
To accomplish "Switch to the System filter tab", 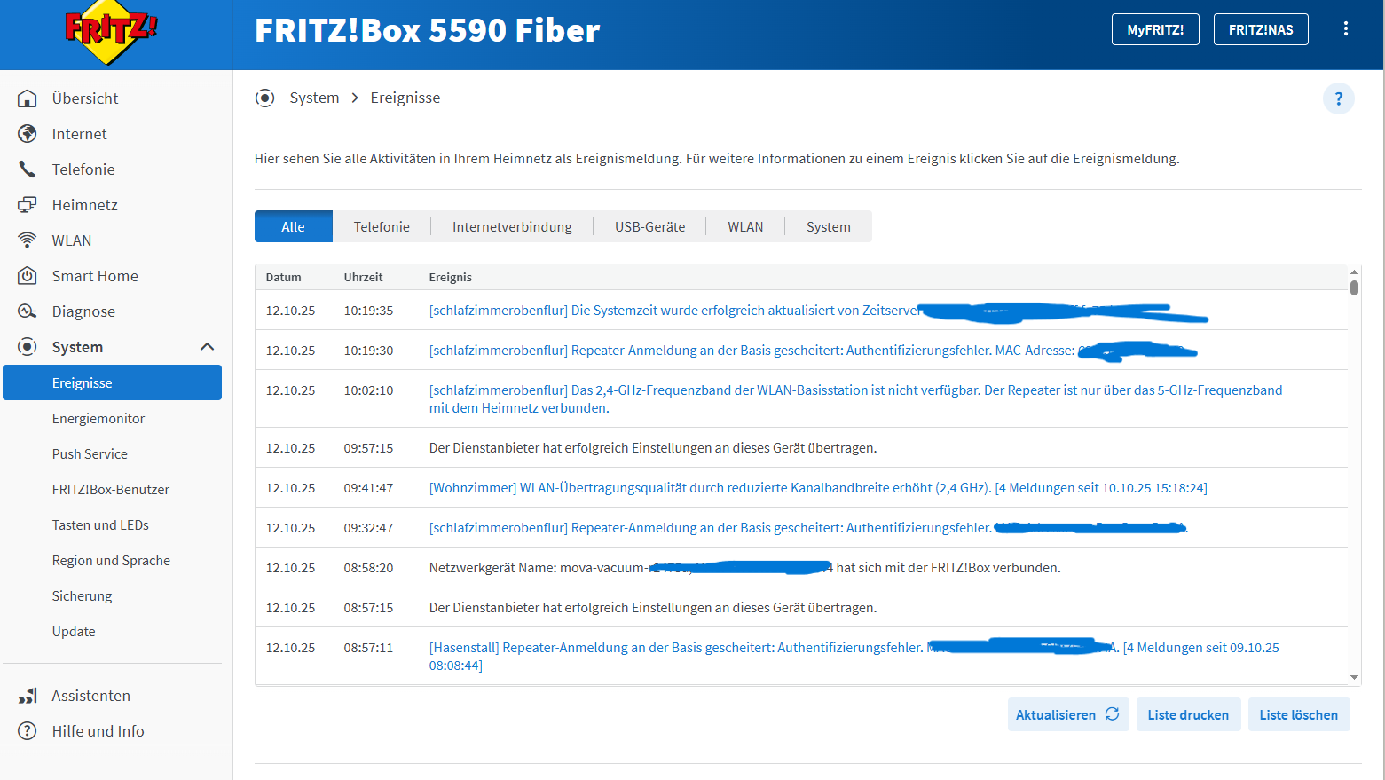I will coord(829,226).
